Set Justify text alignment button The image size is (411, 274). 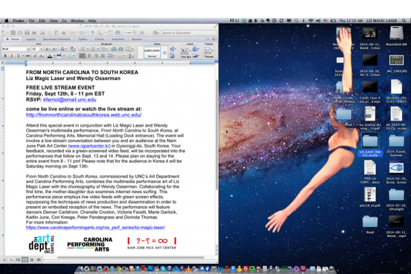[x=103, y=56]
